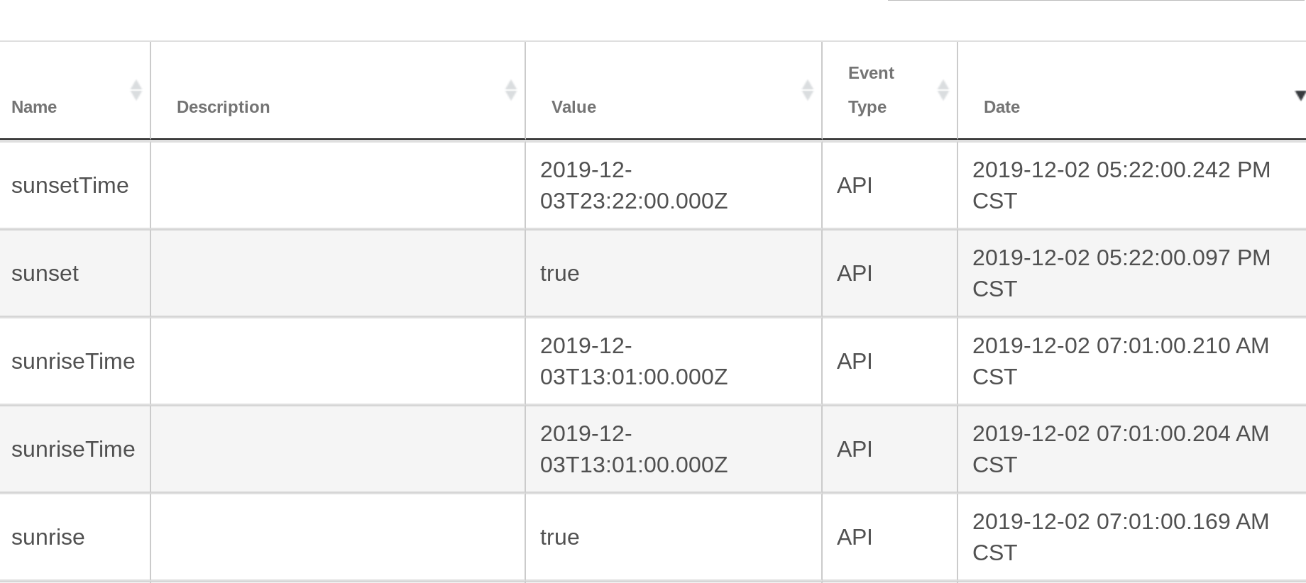The image size is (1306, 583).
Task: Click the true value in sunset row
Action: point(559,273)
